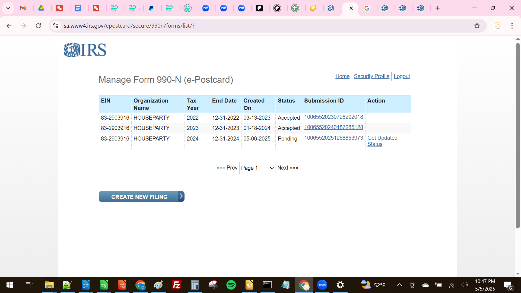Click the vertical page scrollbar
The width and height of the screenshot is (521, 293).
[517, 136]
